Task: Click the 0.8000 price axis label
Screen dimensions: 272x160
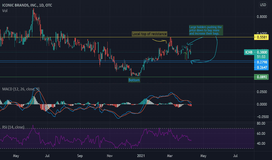Action: [262, 17]
